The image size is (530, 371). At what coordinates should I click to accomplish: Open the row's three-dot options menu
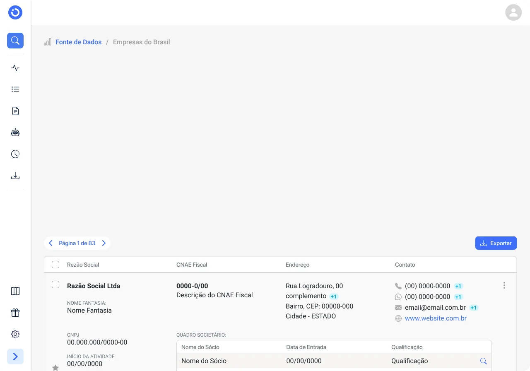(x=504, y=285)
